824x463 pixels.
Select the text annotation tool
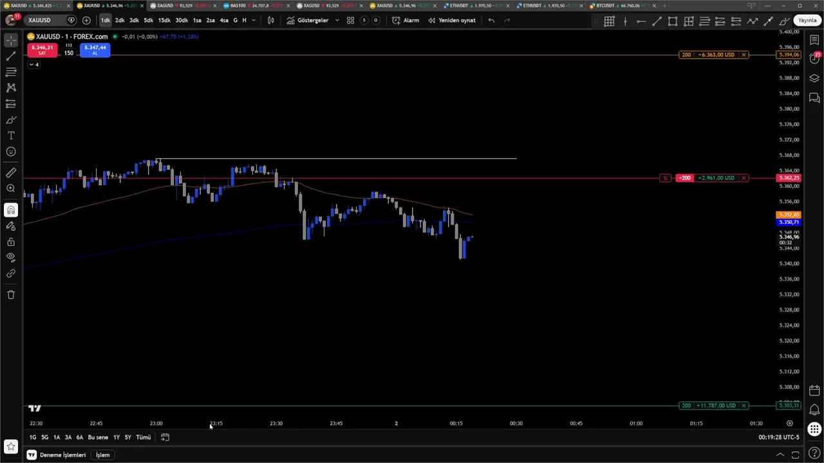coord(11,136)
